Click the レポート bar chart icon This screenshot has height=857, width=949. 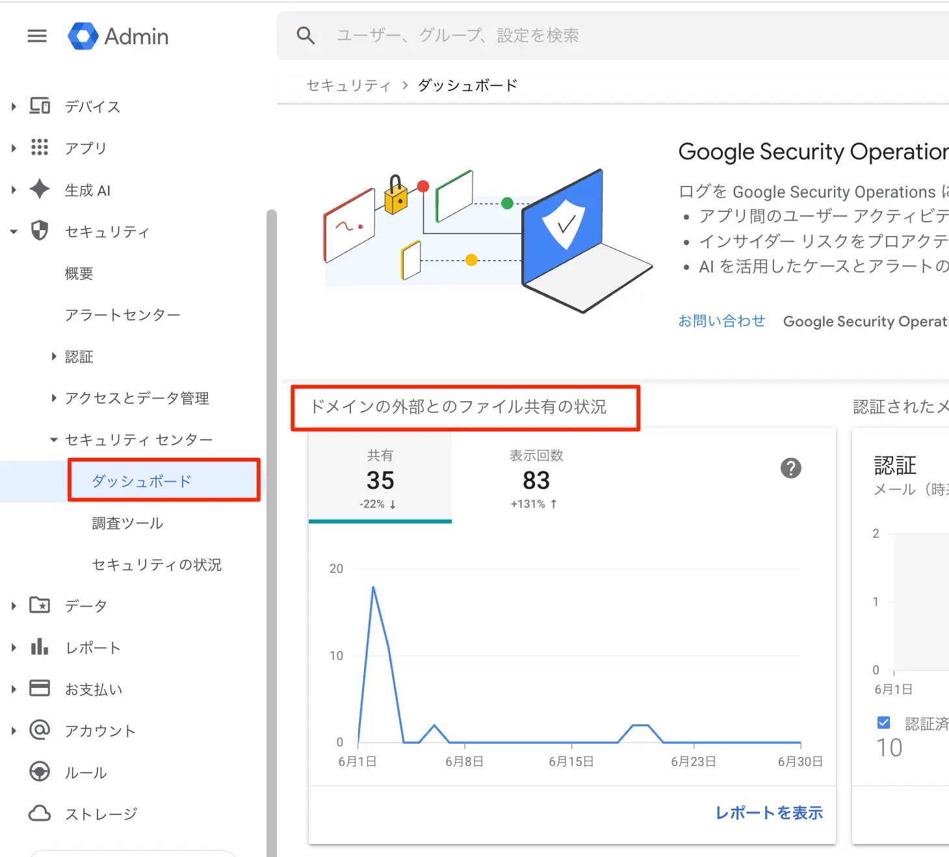click(40, 647)
